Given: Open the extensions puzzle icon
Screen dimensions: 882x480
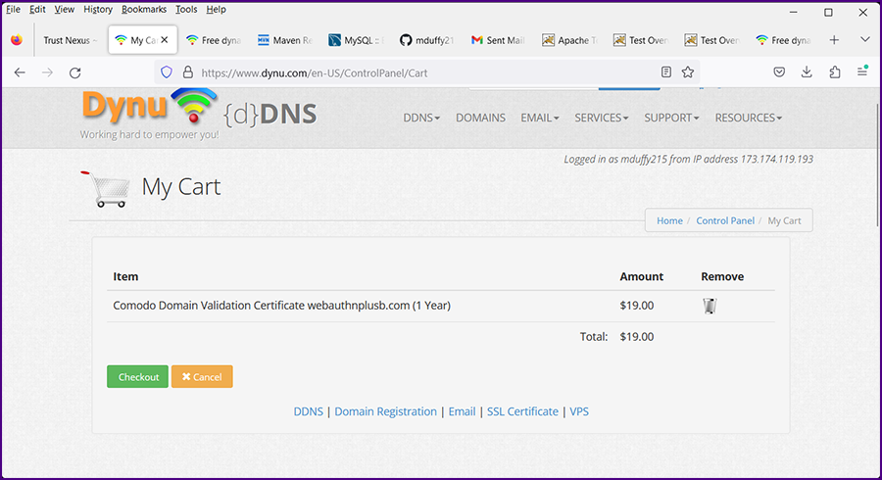Looking at the screenshot, I should (x=835, y=72).
